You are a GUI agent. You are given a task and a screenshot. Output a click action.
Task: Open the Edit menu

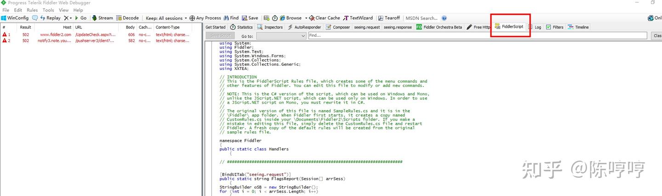(18, 10)
